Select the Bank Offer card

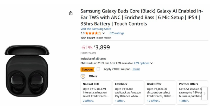[x=160, y=92]
